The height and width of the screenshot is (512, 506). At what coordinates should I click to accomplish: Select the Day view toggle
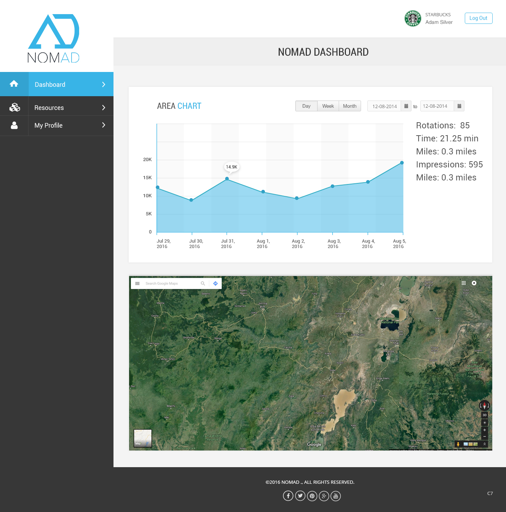click(306, 106)
